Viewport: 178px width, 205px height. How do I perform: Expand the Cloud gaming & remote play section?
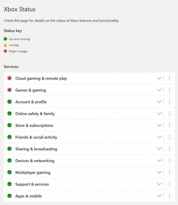click(159, 78)
